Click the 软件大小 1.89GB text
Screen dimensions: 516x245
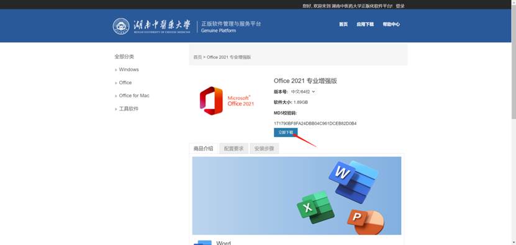tap(291, 102)
